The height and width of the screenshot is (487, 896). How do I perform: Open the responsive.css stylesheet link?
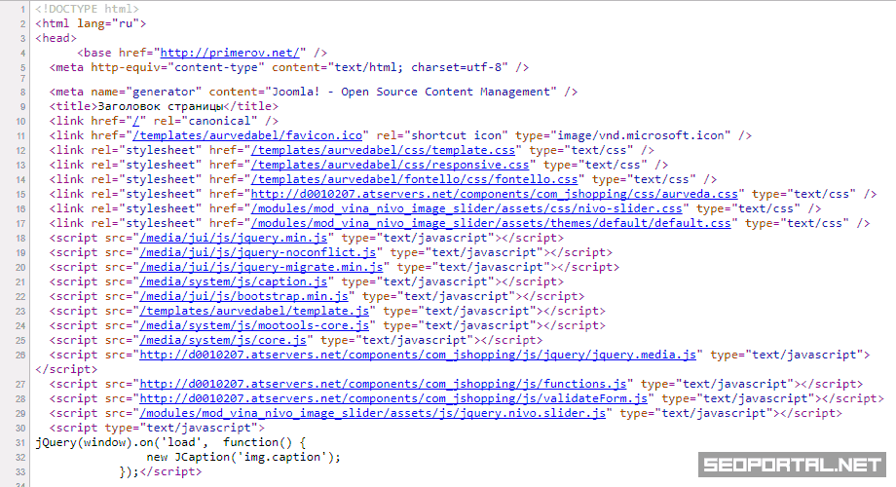coord(391,165)
